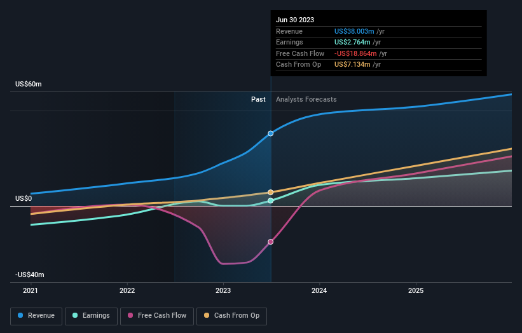
Task: Click the 2023 x-axis label
Action: tap(223, 291)
